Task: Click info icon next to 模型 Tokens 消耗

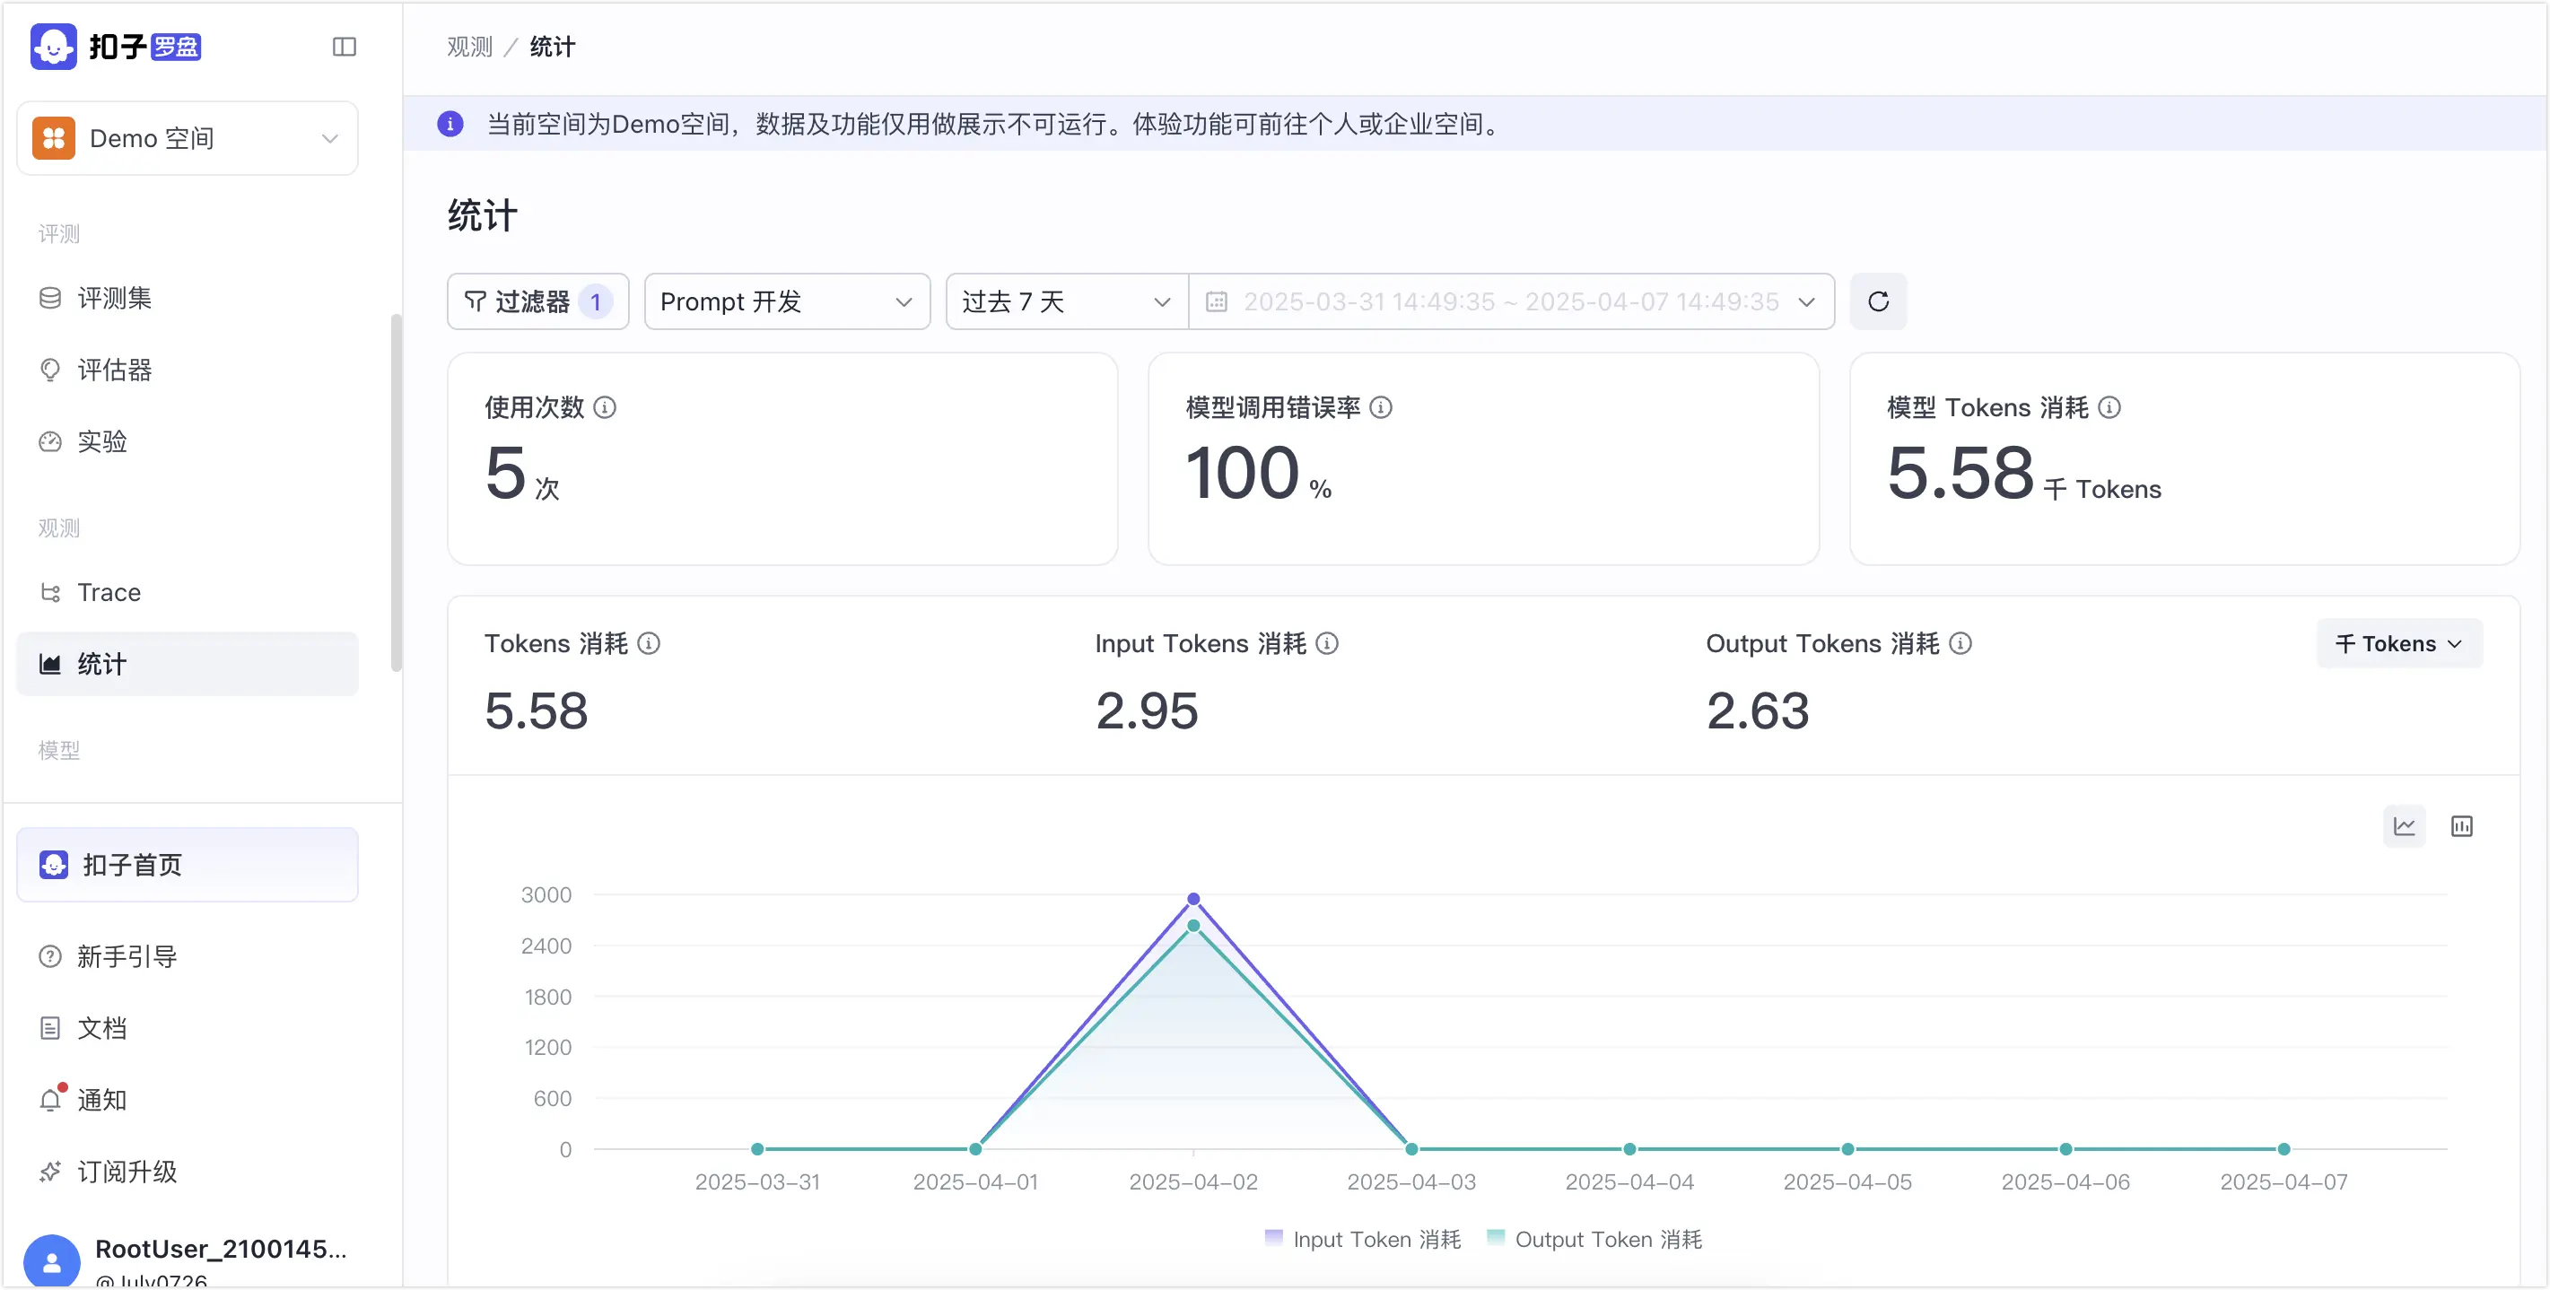Action: click(x=2109, y=407)
